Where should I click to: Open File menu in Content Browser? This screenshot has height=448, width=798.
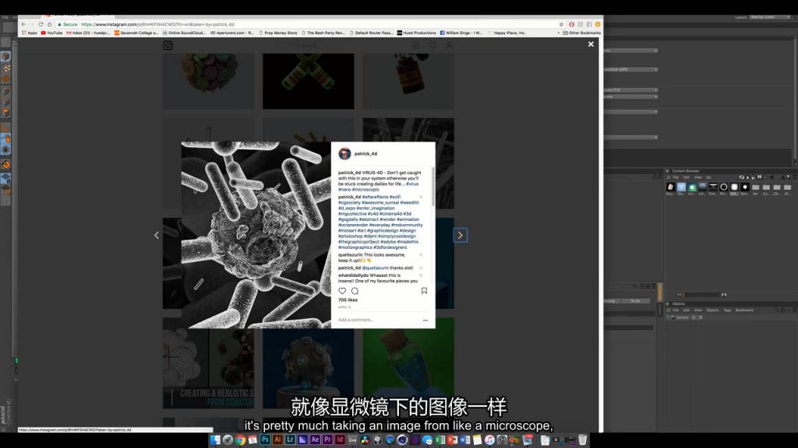coord(676,177)
